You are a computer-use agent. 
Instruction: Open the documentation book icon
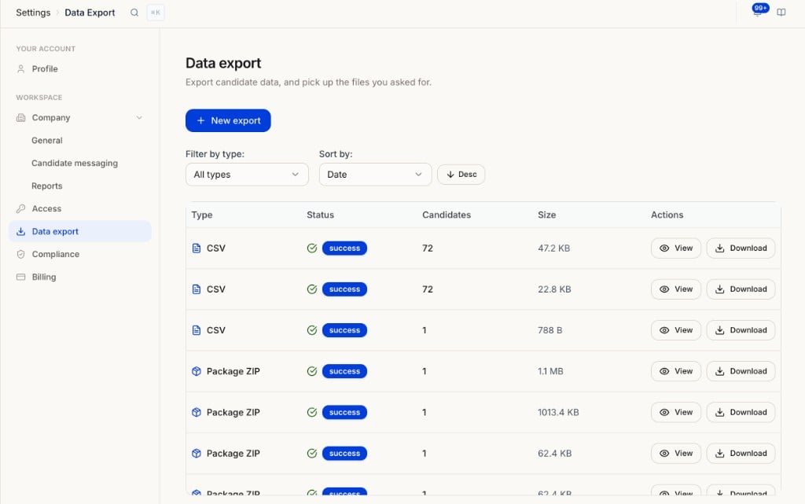(781, 13)
